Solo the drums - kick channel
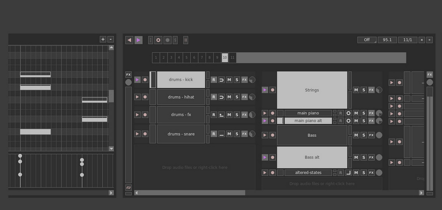Image resolution: width=442 pixels, height=210 pixels. pos(237,80)
